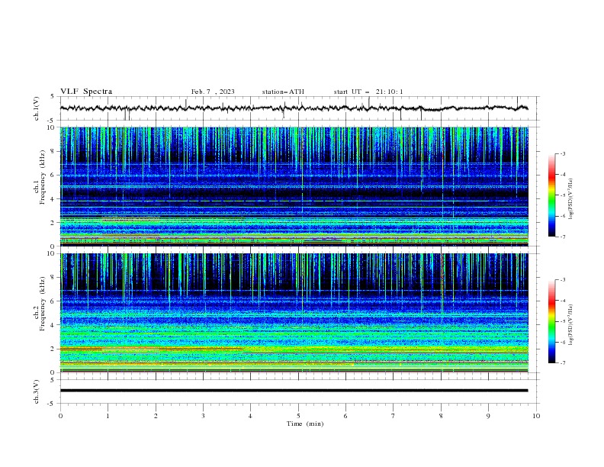Viewport: 604px width, 467px height.
Task: Click the ch.3 flat black trace
Action: (x=294, y=391)
